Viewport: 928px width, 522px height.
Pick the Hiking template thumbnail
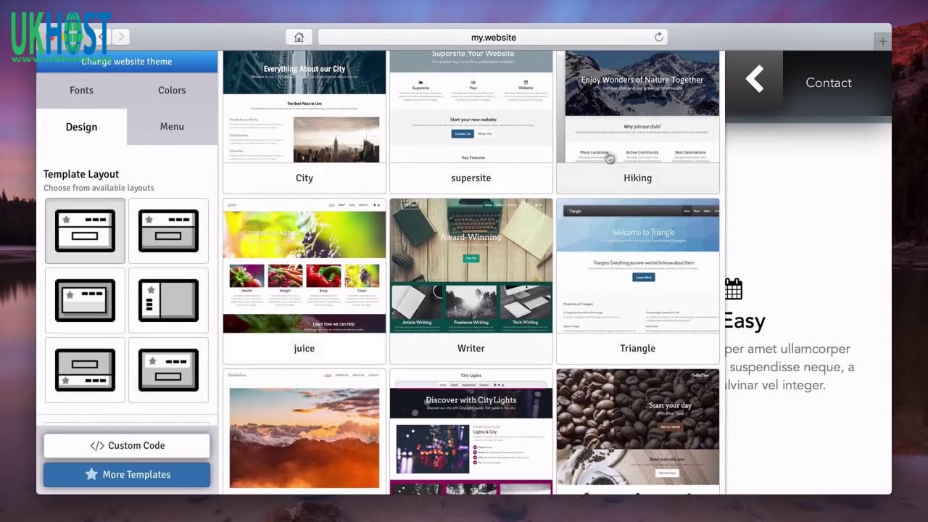[638, 122]
